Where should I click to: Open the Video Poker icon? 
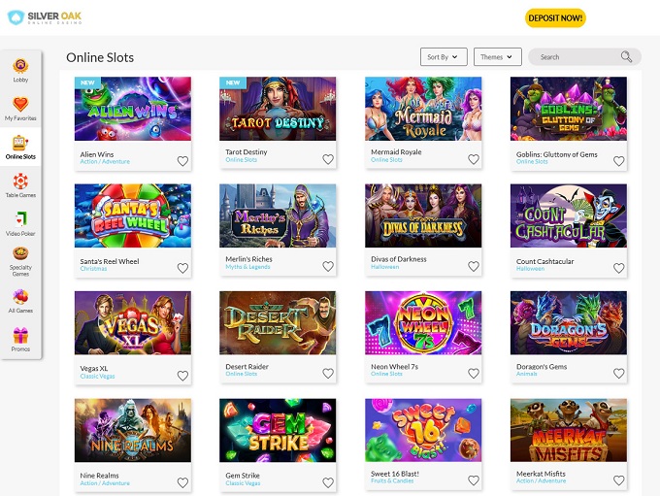(x=20, y=218)
